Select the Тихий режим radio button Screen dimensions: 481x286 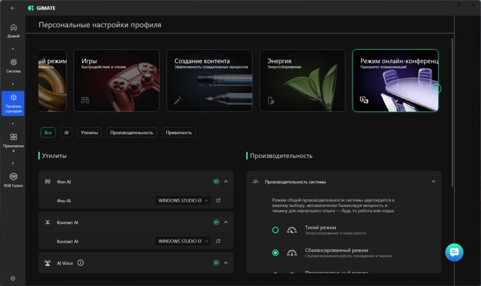(x=275, y=230)
